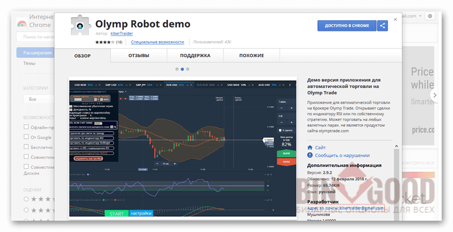453x232 pixels.
Task: Click the star rating of the extension
Action: pyautogui.click(x=105, y=42)
